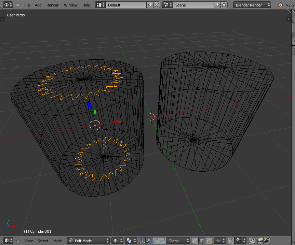Delete the Default screen layout
Viewport: 295px width, 245px height.
tap(157, 5)
